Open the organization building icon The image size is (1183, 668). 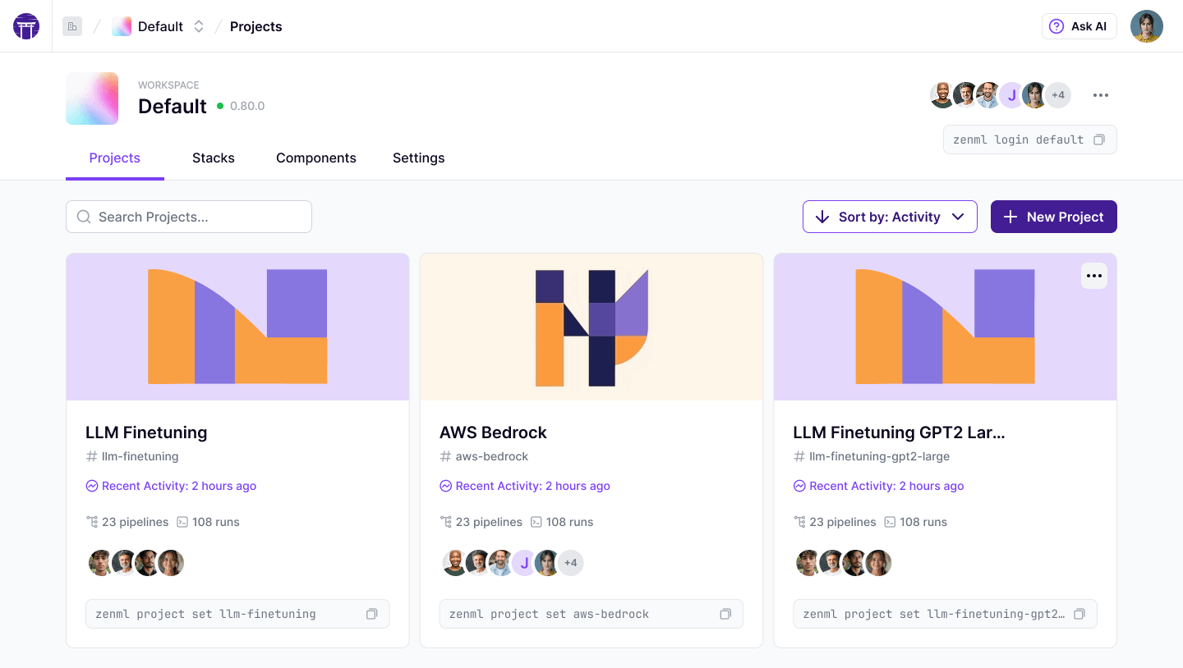click(72, 26)
